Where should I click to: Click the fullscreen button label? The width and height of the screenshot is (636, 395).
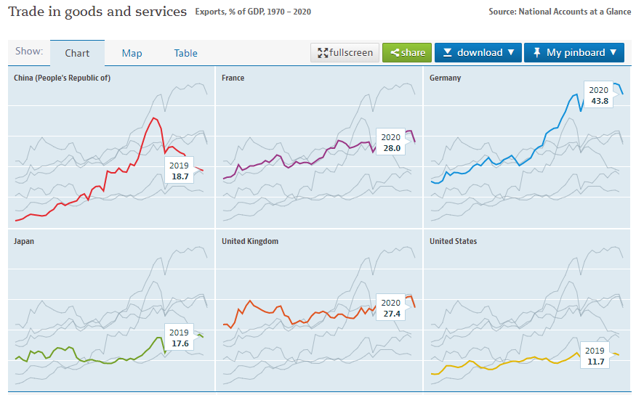(351, 52)
